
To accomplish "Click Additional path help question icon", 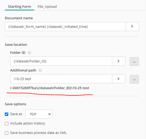I will pos(40,70).
